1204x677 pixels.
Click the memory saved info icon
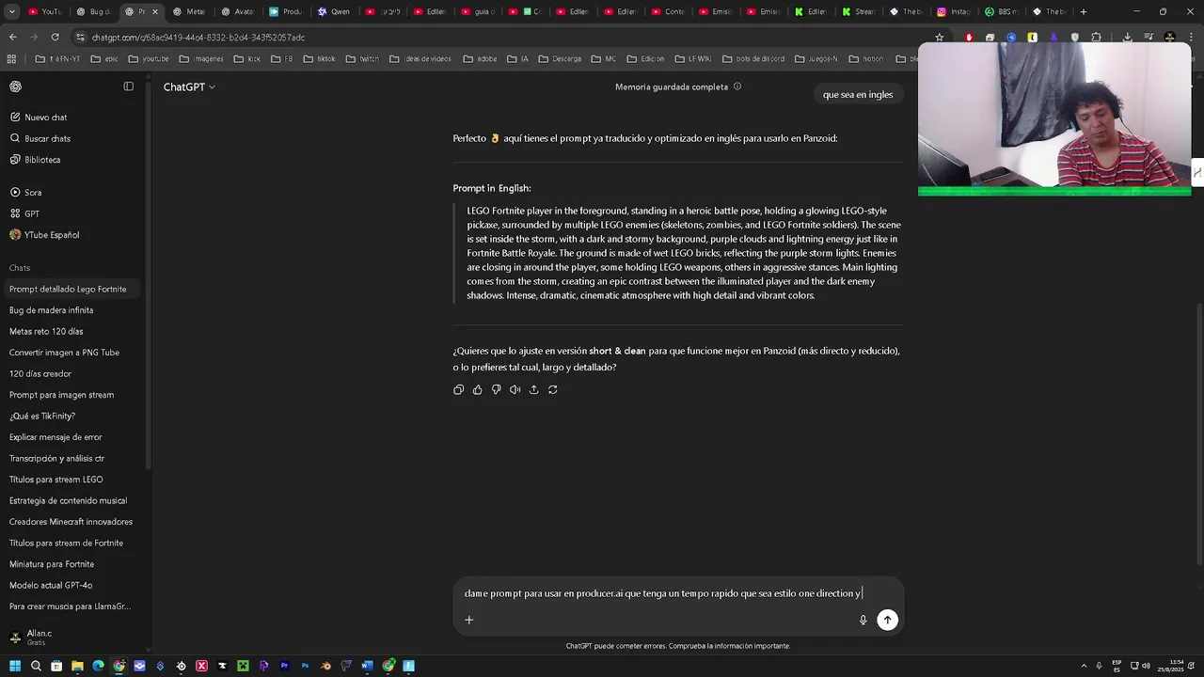[x=737, y=87]
